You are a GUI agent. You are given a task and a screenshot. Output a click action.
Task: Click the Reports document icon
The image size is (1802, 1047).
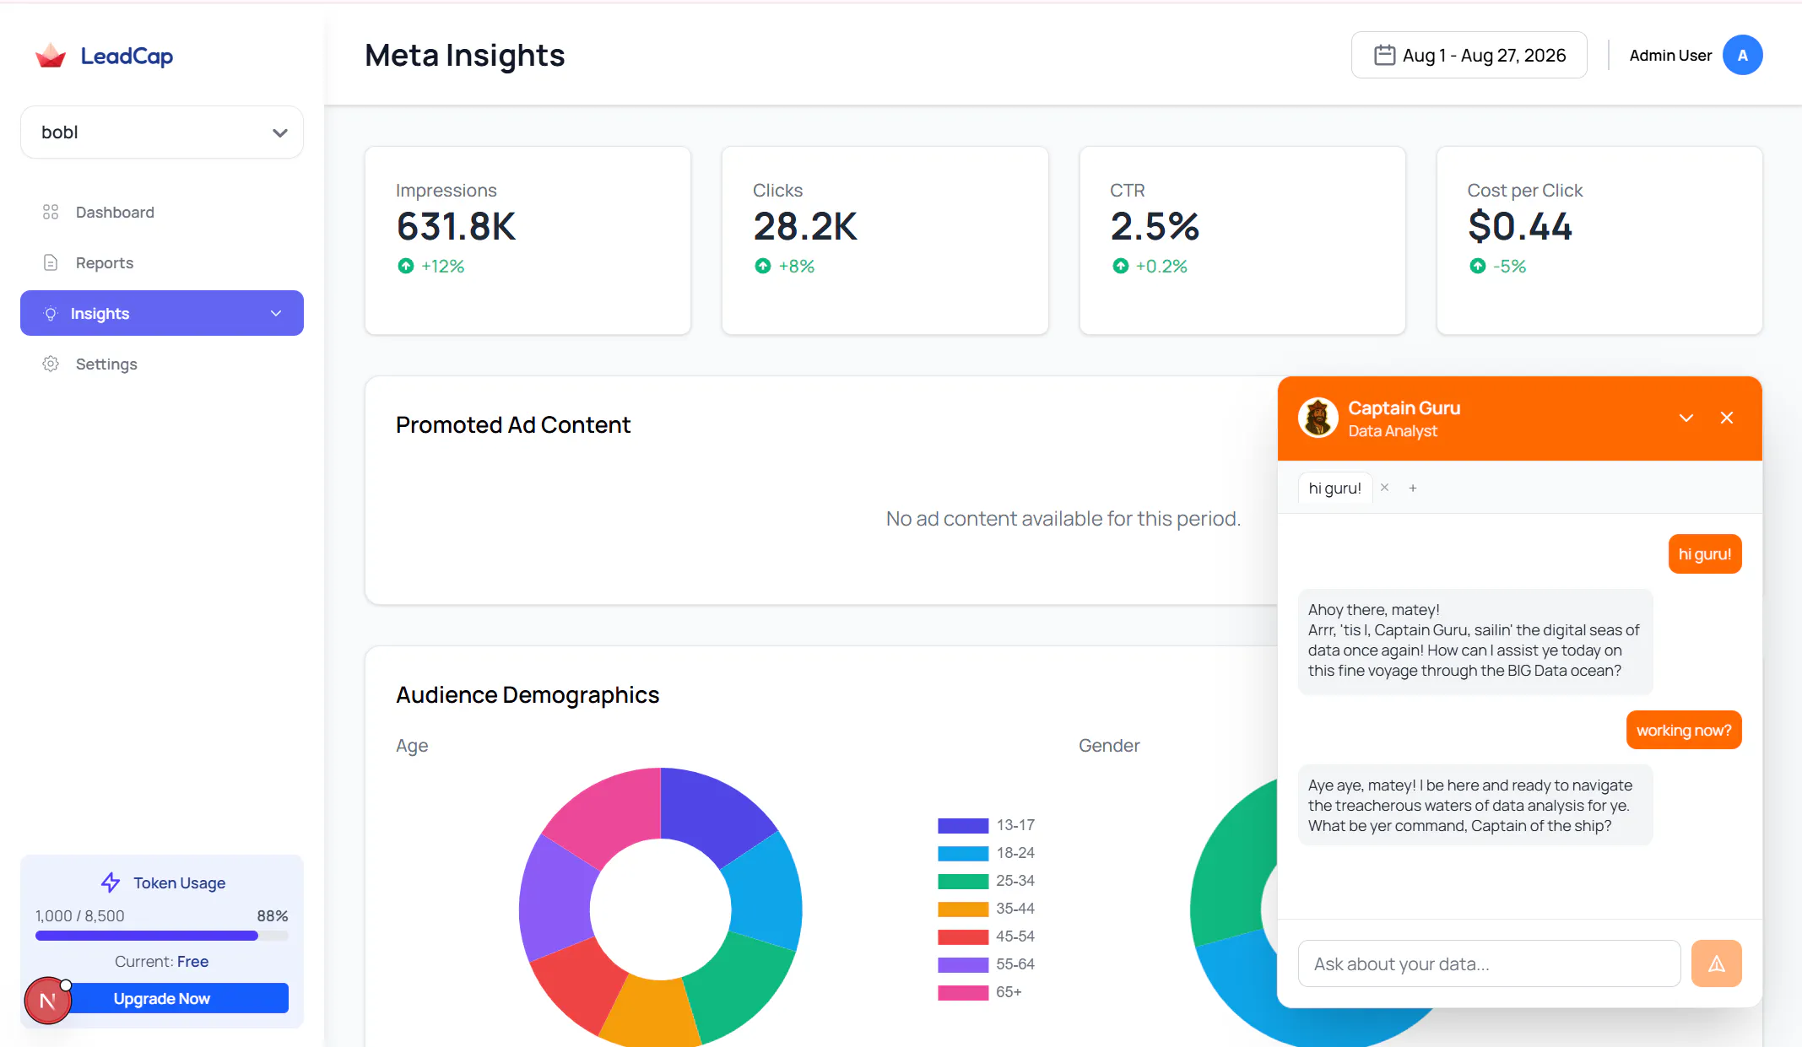click(x=51, y=262)
